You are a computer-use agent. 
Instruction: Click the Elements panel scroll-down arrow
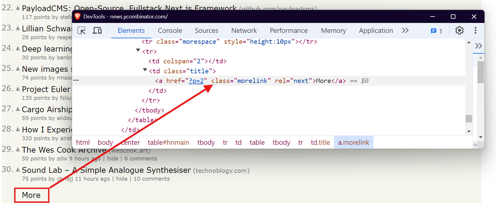tap(469, 132)
